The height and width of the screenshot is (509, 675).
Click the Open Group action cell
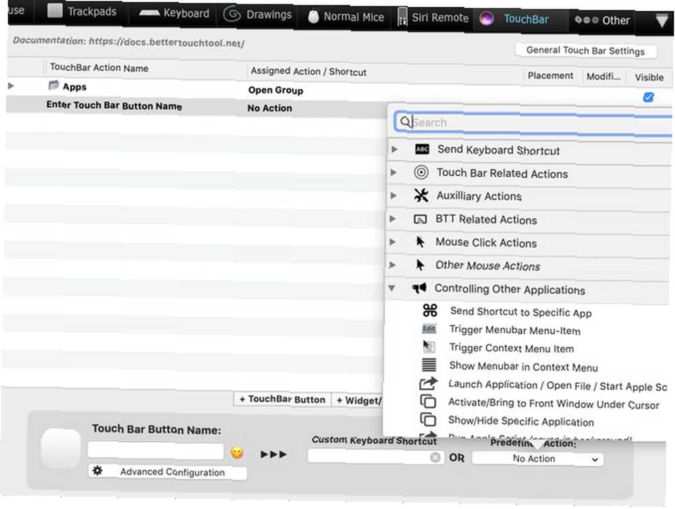click(275, 90)
